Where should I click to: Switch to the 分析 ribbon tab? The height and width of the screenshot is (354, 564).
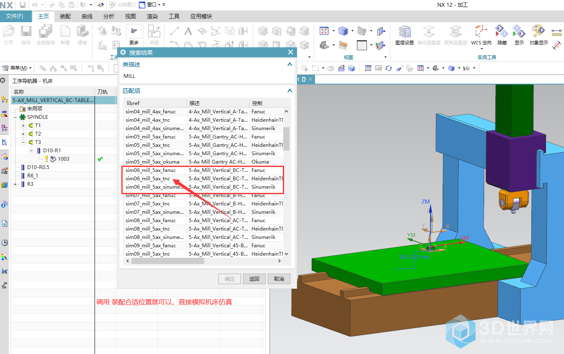[109, 16]
